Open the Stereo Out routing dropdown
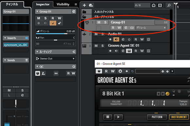 point(55,59)
